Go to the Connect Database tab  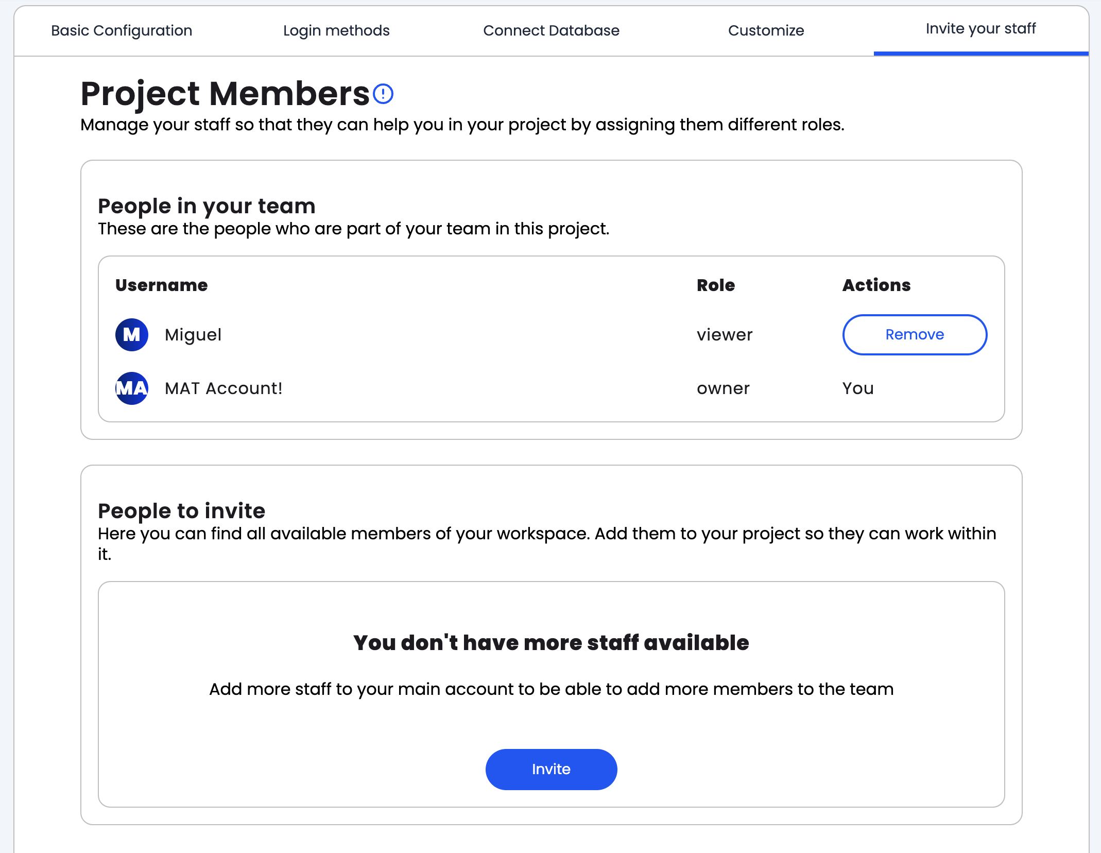[551, 31]
